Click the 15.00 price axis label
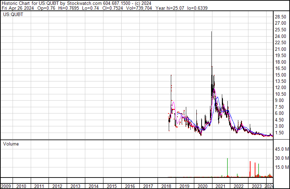Screen dimensions: 290x189 coord(281,75)
